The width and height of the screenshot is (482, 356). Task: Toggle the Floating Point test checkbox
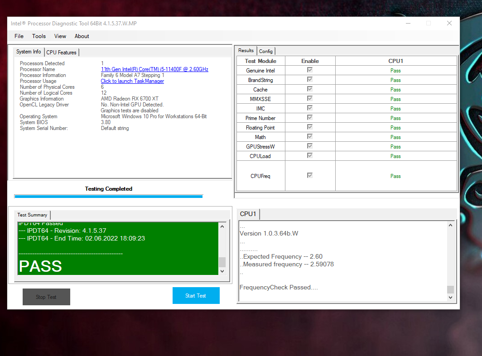pyautogui.click(x=310, y=127)
